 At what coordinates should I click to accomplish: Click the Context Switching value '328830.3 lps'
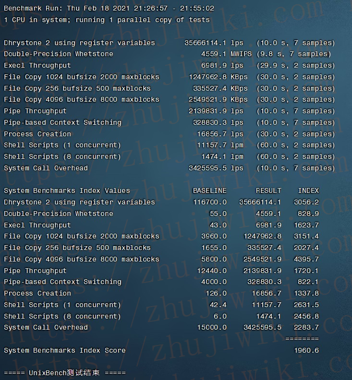(218, 122)
